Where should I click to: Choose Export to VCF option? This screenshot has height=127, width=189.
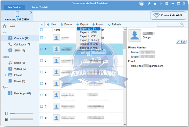(88, 36)
